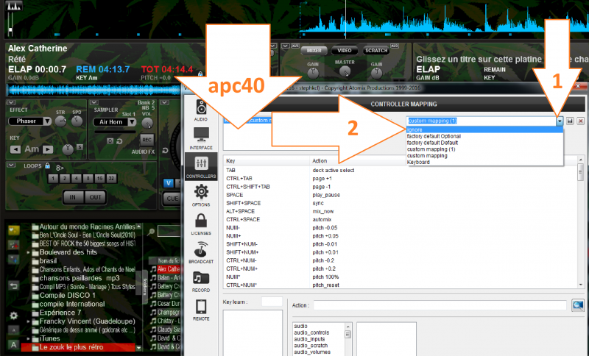Open the Broadcast section

click(x=201, y=252)
